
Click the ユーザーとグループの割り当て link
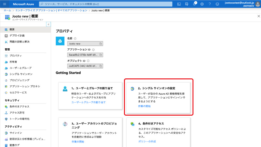(88, 102)
